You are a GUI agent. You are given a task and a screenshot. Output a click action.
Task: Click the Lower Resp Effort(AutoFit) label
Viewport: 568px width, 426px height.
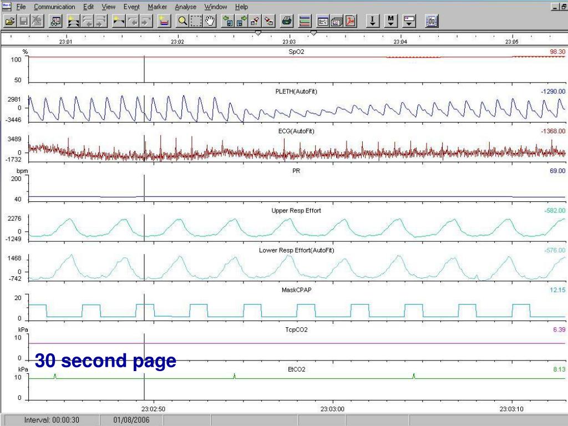point(296,250)
